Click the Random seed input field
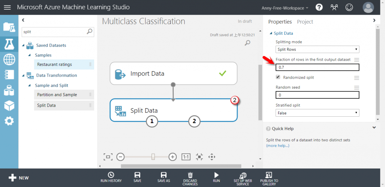Image resolution: width=385 pixels, height=187 pixels. pyautogui.click(x=317, y=95)
